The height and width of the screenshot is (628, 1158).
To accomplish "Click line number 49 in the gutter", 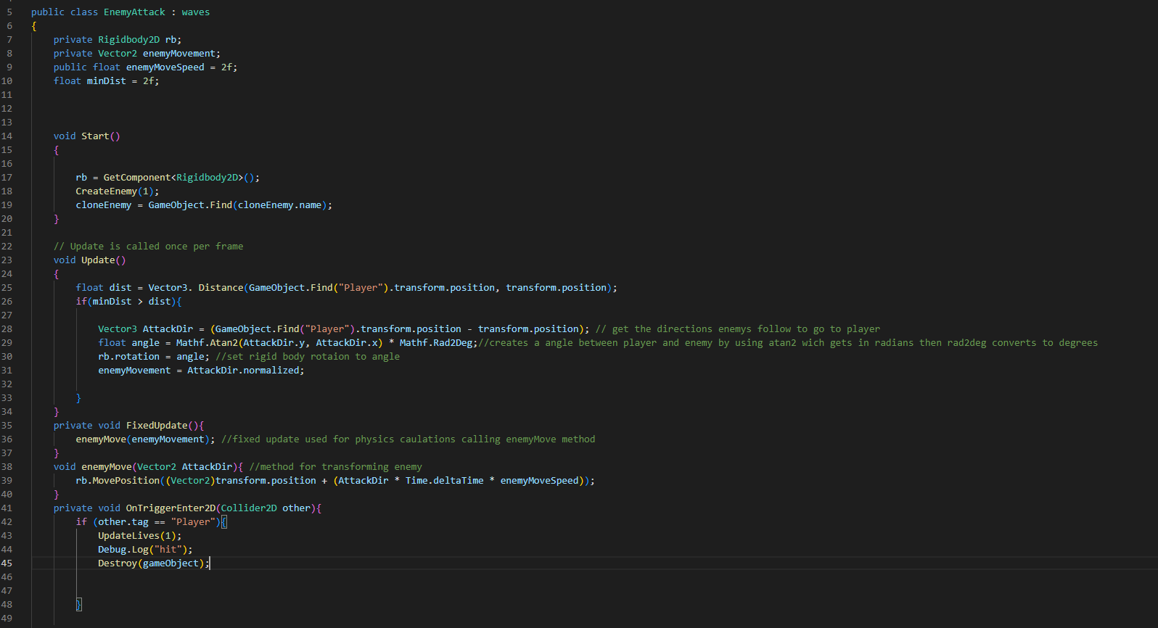I will 7,619.
